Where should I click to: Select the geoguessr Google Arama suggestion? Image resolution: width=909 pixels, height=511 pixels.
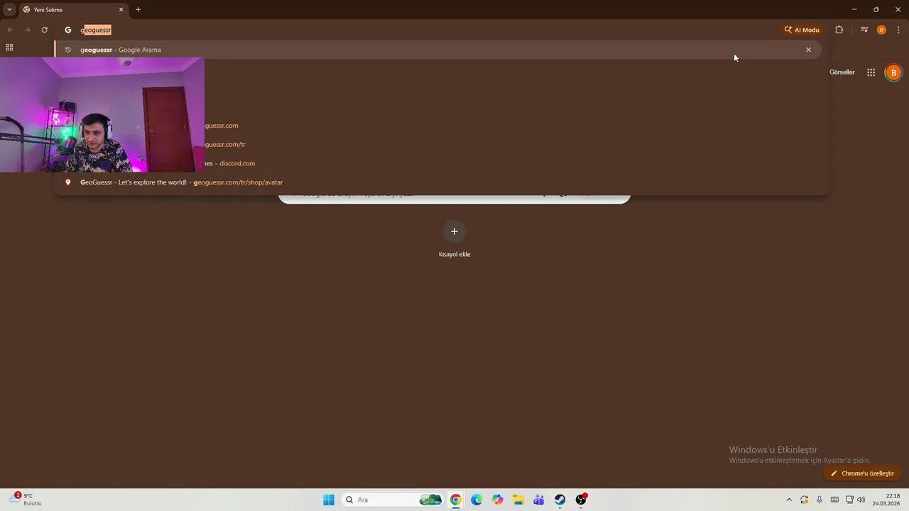[437, 50]
